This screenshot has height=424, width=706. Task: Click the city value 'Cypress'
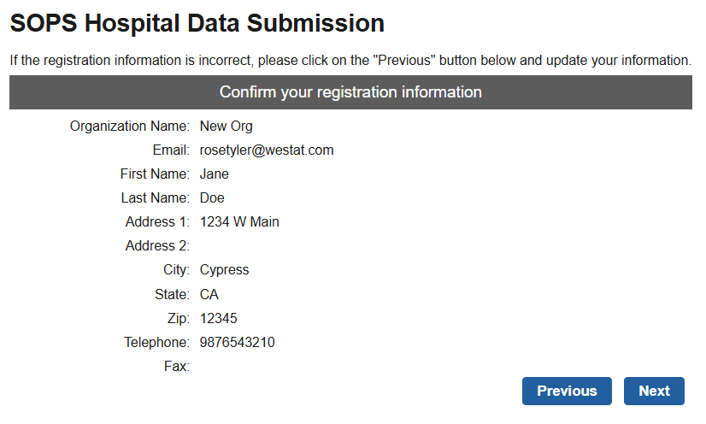224,270
